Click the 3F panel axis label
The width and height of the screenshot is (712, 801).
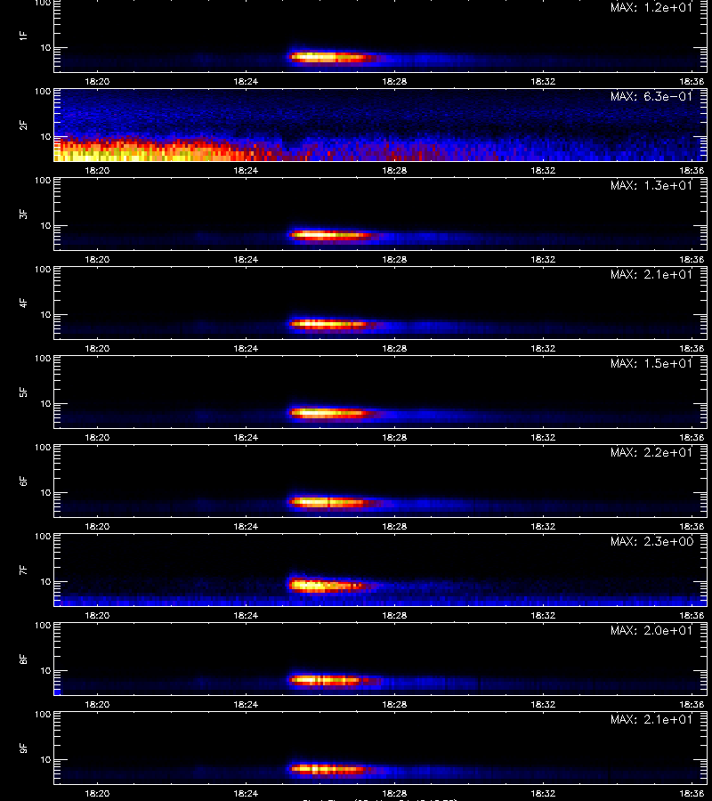pos(23,214)
